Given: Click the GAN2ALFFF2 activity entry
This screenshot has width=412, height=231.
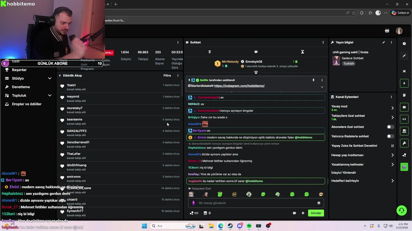Looking at the screenshot, I should 120,133.
